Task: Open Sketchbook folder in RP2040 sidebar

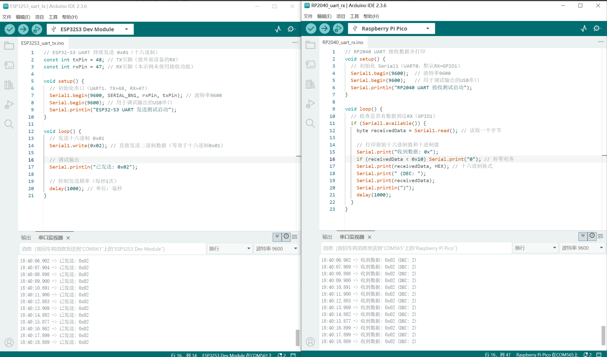Action: click(310, 45)
